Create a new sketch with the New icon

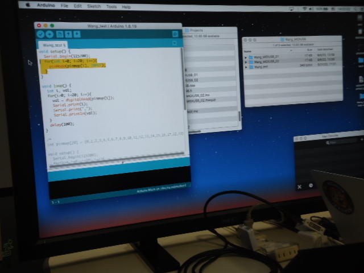60,34
